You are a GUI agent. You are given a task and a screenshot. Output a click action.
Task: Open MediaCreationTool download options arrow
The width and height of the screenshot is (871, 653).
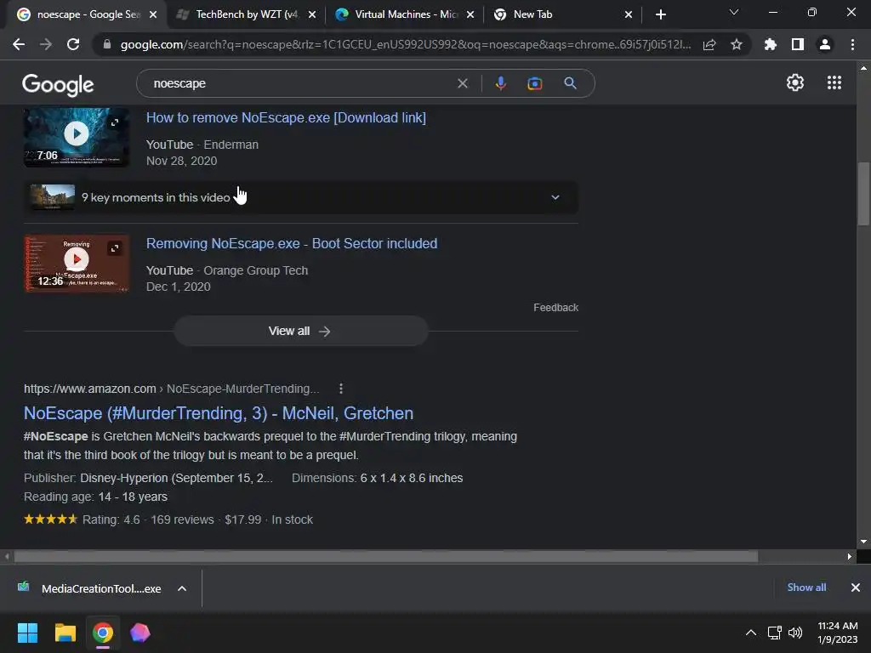182,588
